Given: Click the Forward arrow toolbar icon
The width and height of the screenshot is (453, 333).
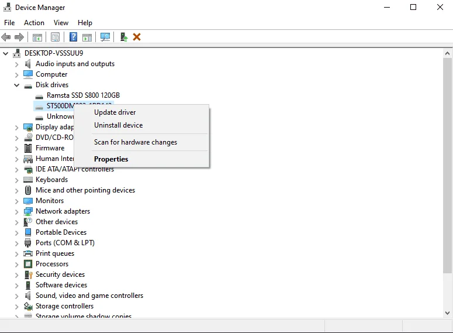Looking at the screenshot, I should pos(19,37).
